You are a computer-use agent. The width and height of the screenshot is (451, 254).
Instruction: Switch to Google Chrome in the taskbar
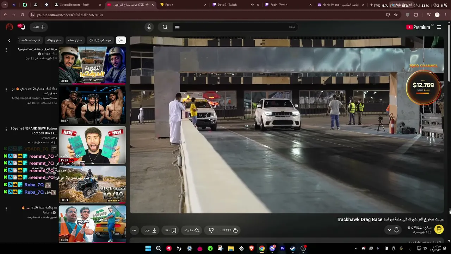[x=262, y=248]
